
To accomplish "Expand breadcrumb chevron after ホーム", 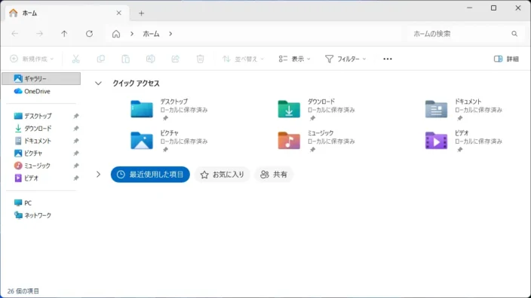I will click(170, 34).
